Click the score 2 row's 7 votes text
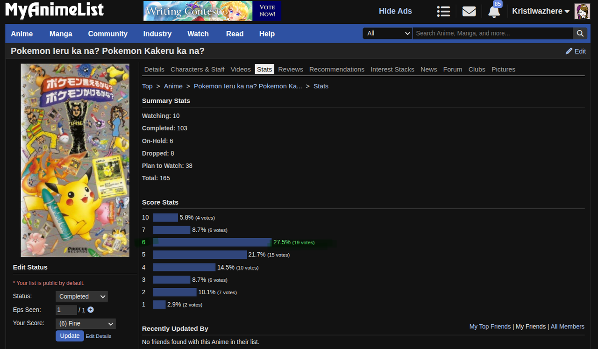The image size is (598, 349). click(x=227, y=292)
